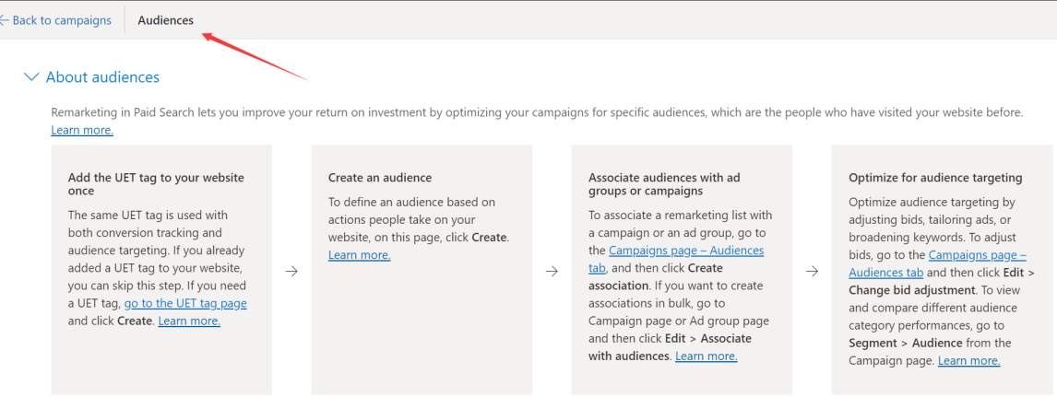
Task: Click the Optimize for audience targeting heading
Action: 935,178
